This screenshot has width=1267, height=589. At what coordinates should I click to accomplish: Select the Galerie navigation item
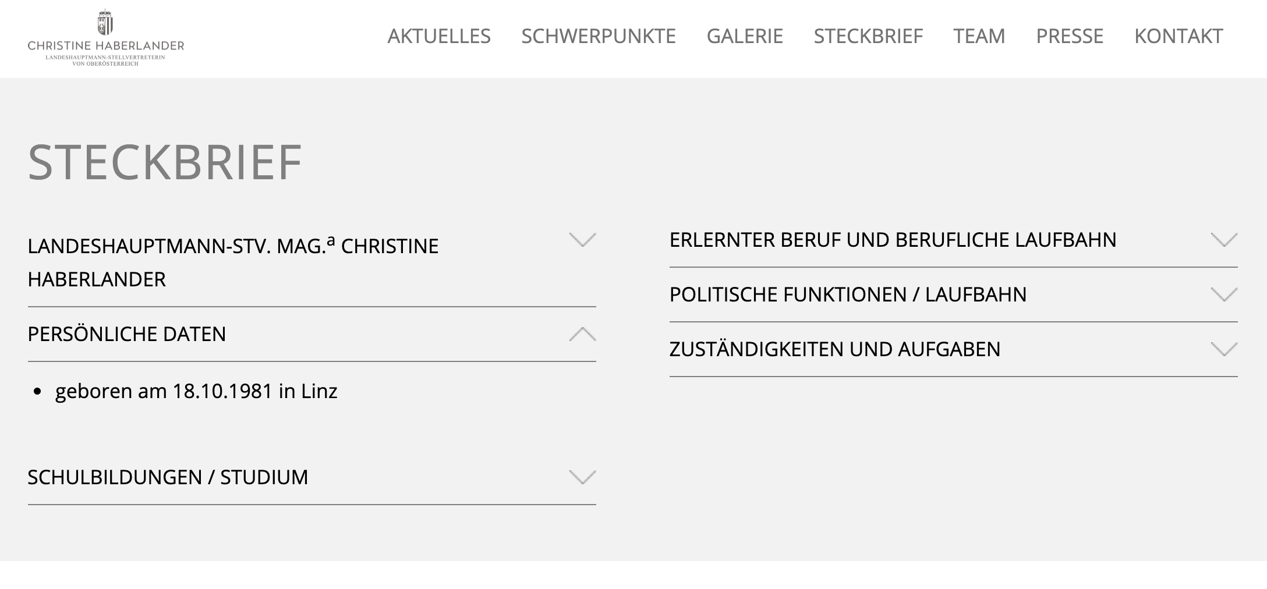point(745,36)
